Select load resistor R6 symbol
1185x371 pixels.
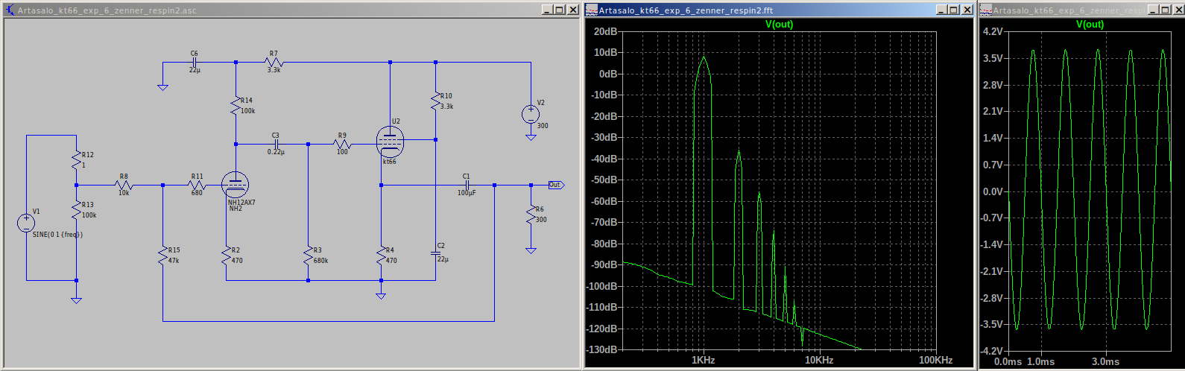[531, 215]
